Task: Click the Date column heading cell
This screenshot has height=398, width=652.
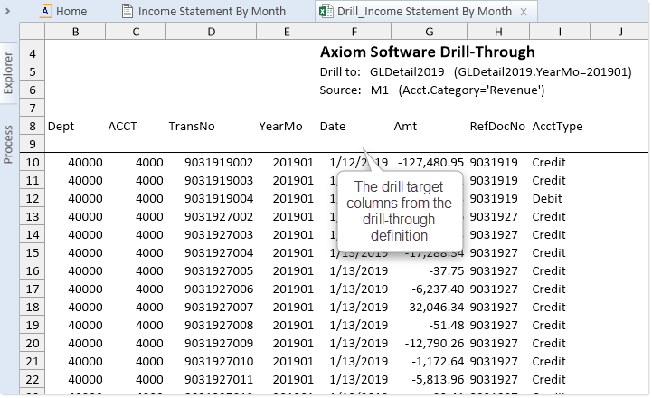Action: point(333,127)
